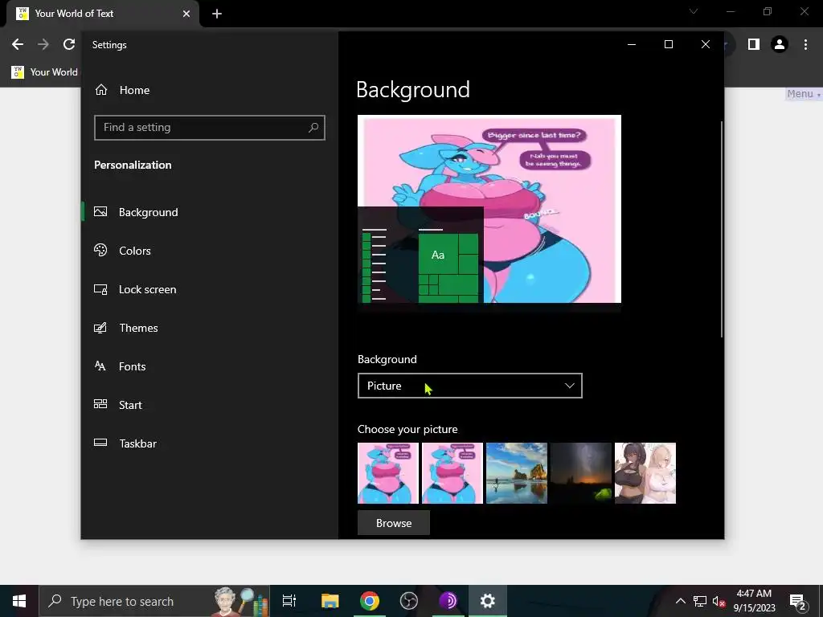Image resolution: width=823 pixels, height=617 pixels.
Task: Click Chrome's forward navigation arrow
Action: [43, 45]
